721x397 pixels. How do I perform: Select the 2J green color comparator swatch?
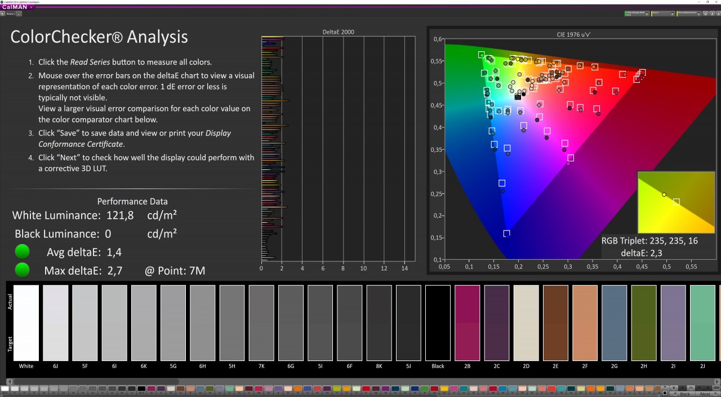[703, 323]
